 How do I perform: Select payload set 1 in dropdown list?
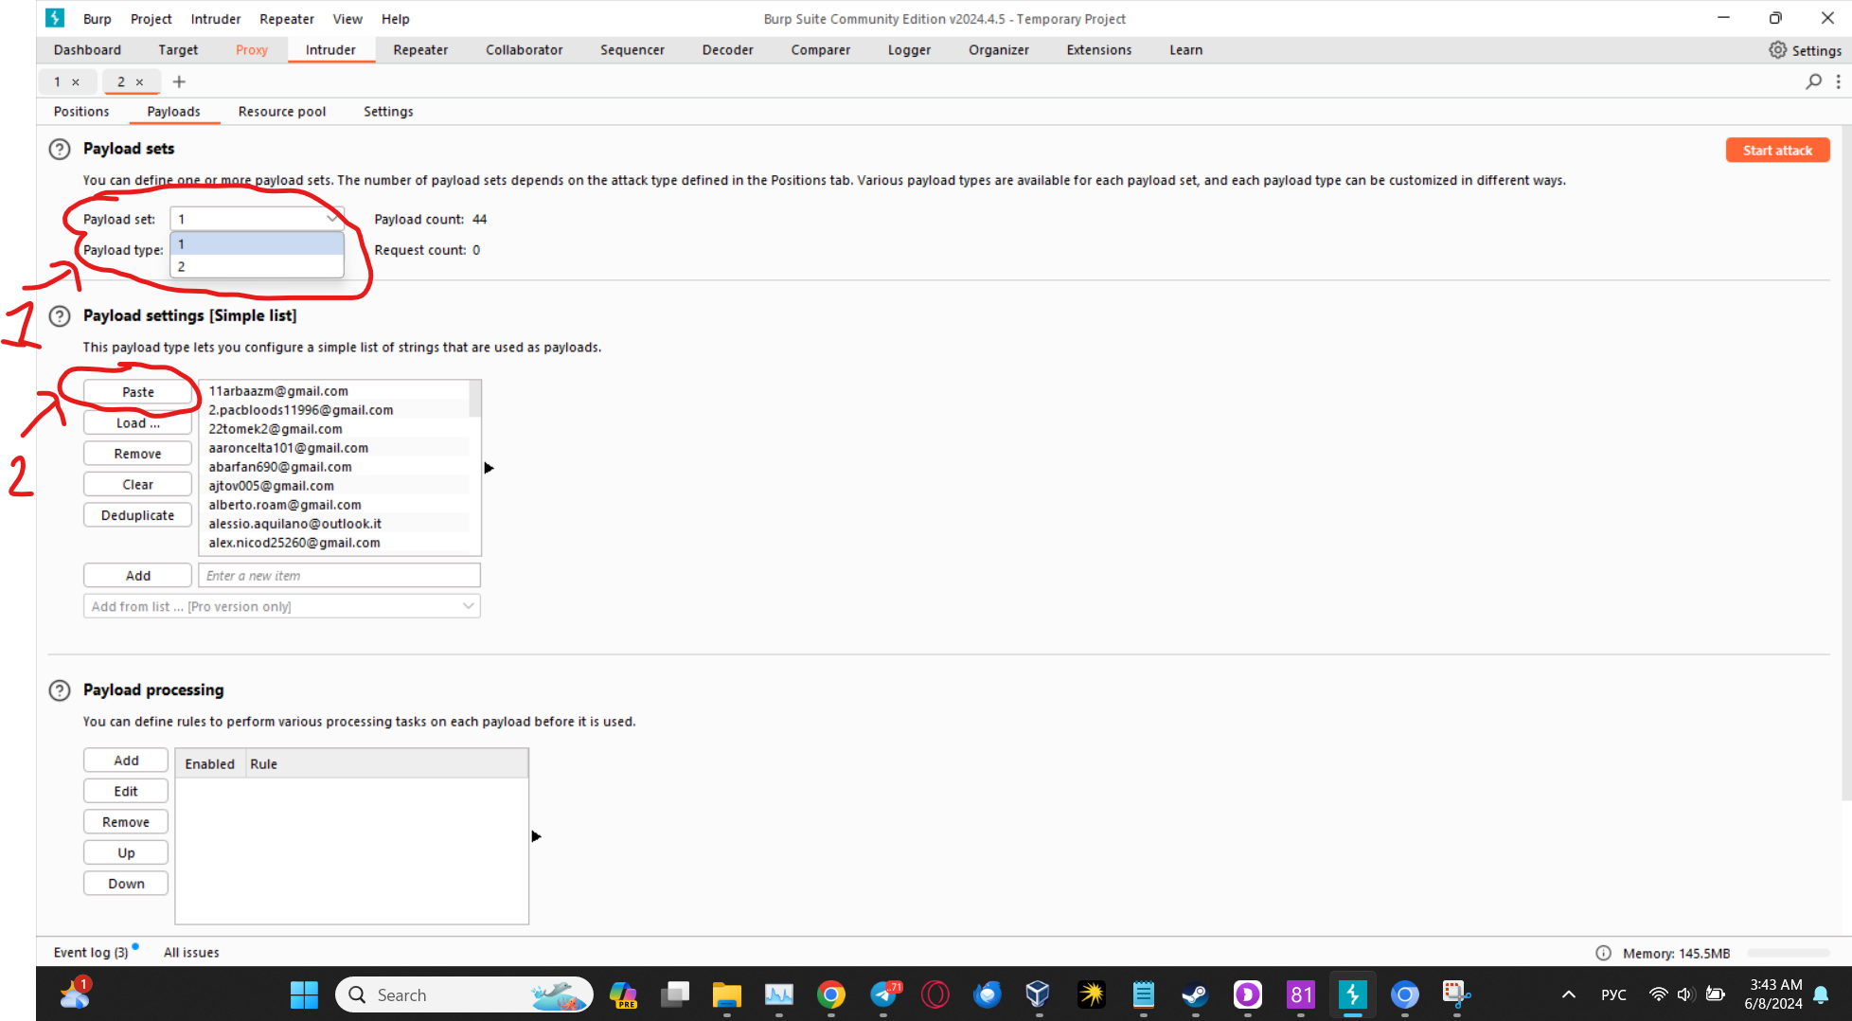click(257, 244)
